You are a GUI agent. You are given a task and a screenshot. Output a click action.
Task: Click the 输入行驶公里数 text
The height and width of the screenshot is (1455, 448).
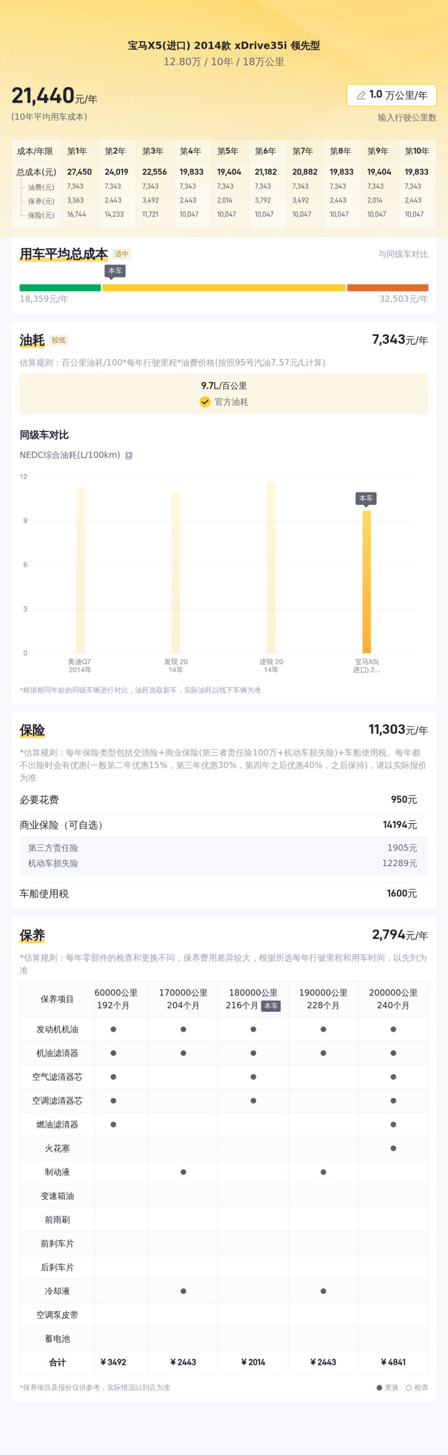407,118
